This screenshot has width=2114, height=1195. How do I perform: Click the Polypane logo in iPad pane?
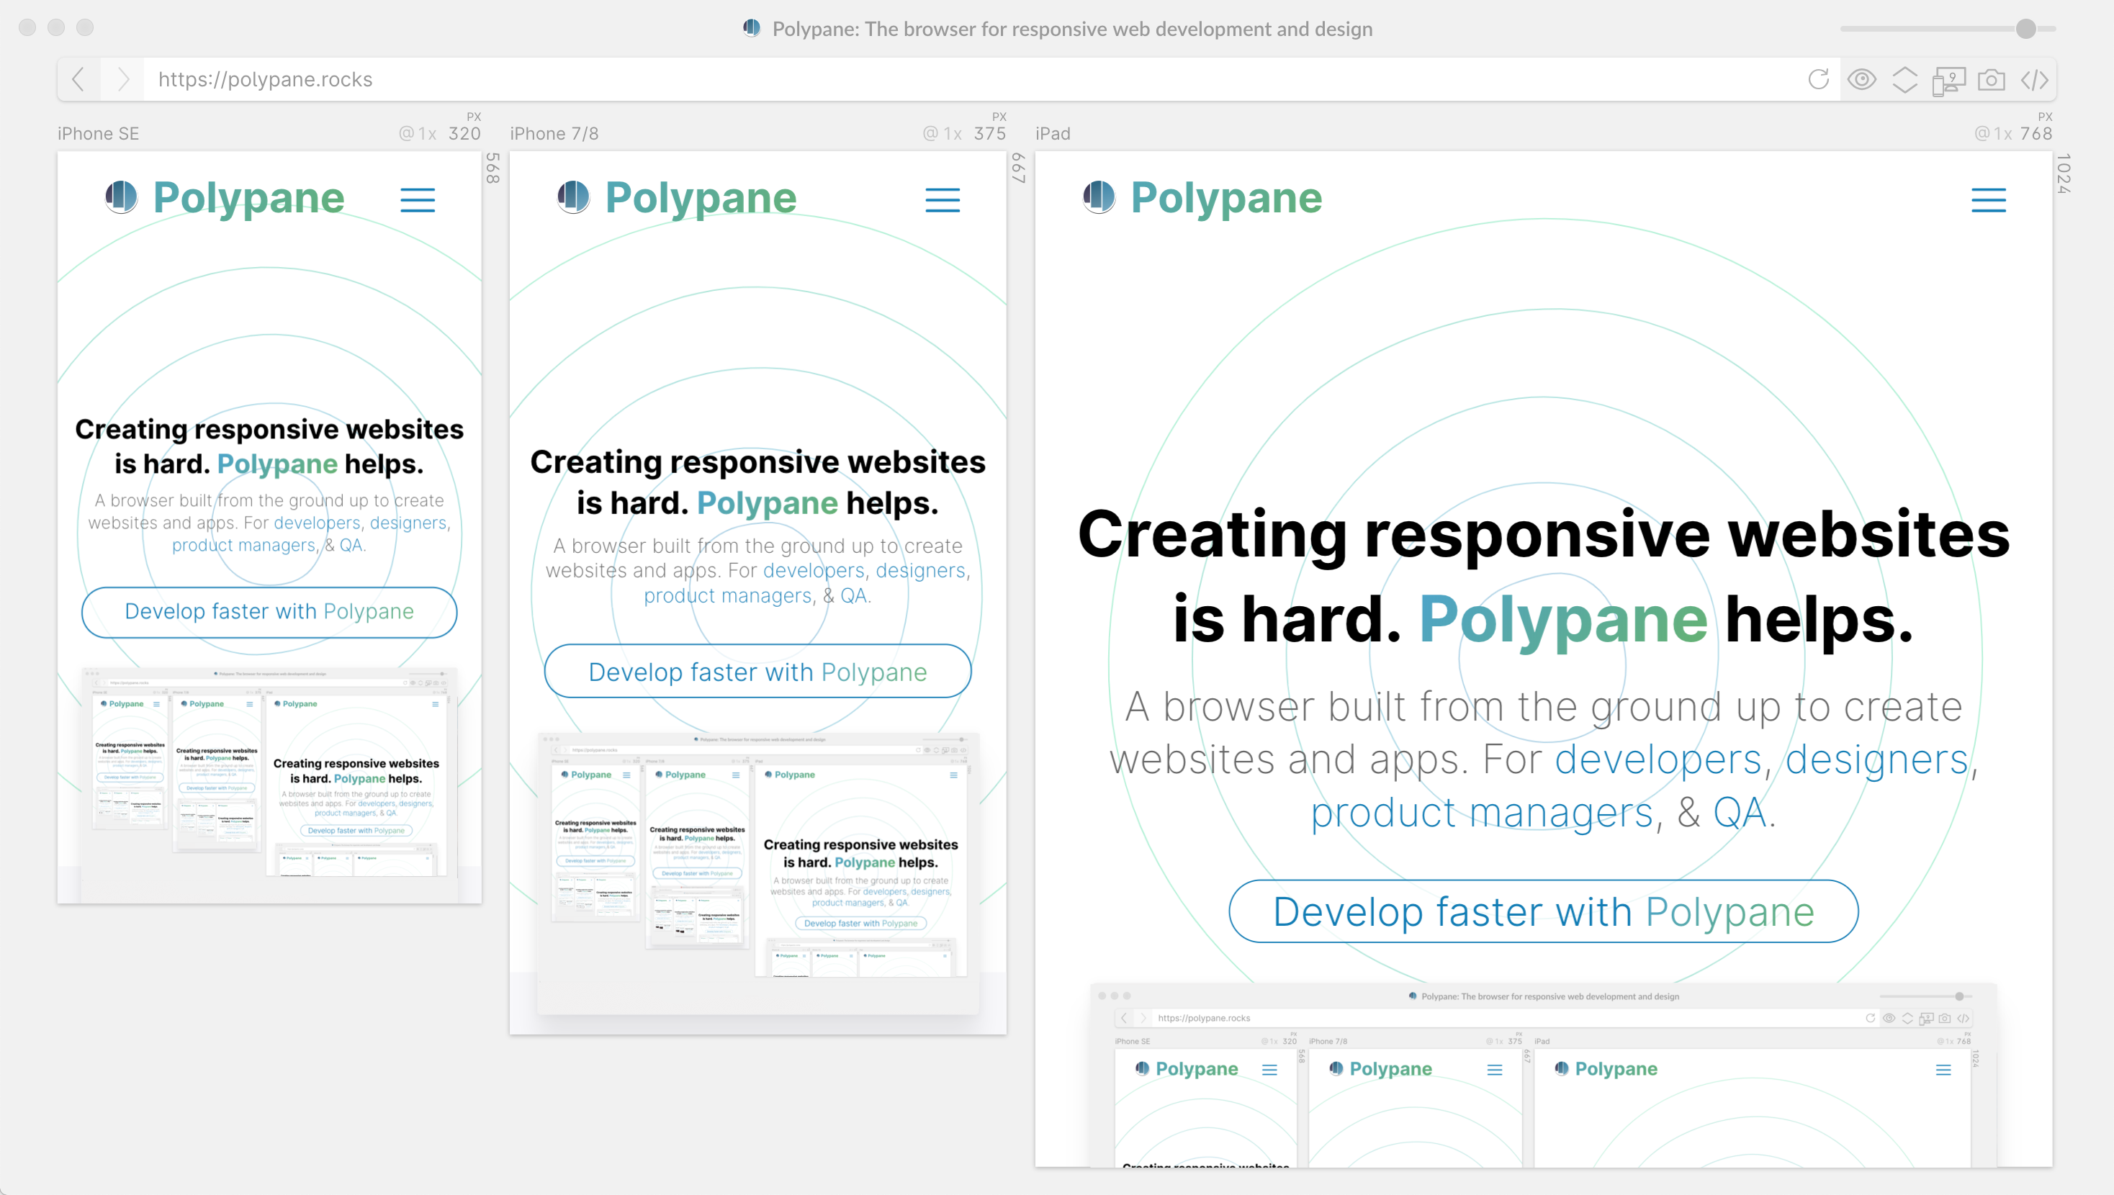1202,198
